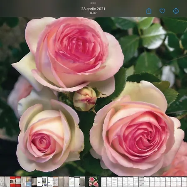
Task: Select the roses thumbnail in the filmstrip
Action: tap(93, 182)
